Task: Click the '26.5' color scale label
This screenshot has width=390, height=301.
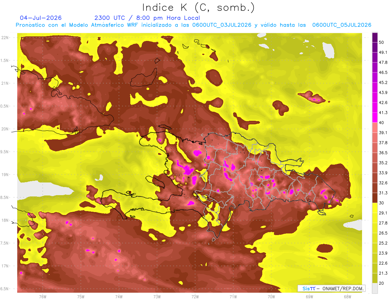Action: pos(383,233)
